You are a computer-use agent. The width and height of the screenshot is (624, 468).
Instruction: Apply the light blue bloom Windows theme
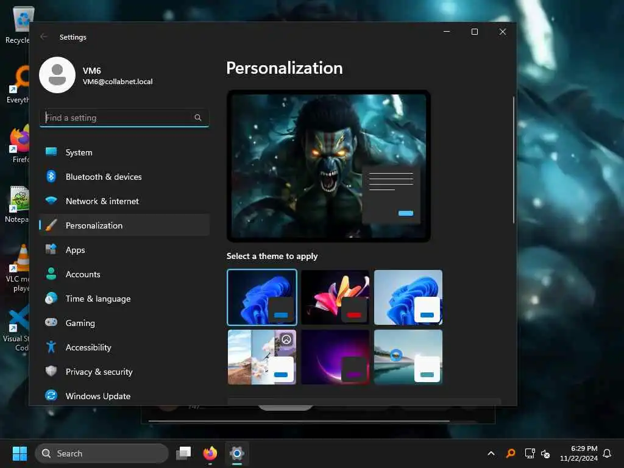(408, 297)
